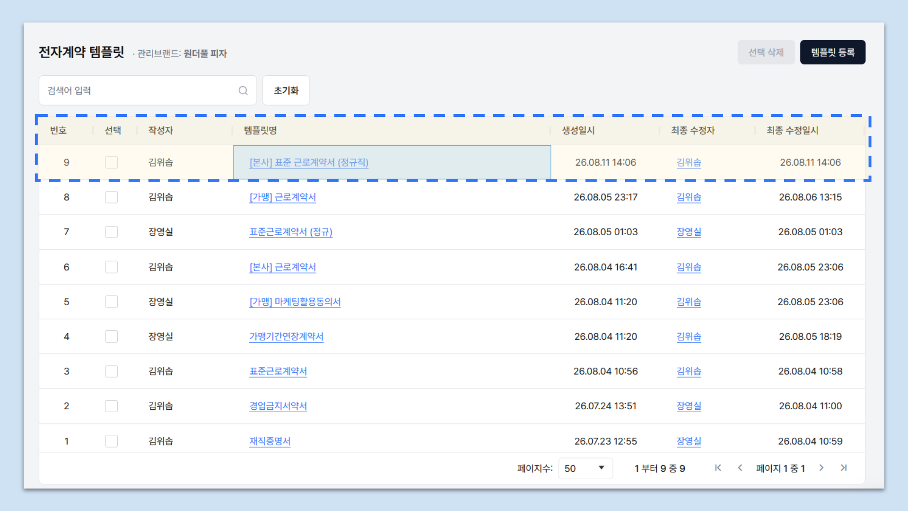Image resolution: width=908 pixels, height=511 pixels.
Task: Click the 1 부터 9 중 9 count text
Action: [660, 468]
